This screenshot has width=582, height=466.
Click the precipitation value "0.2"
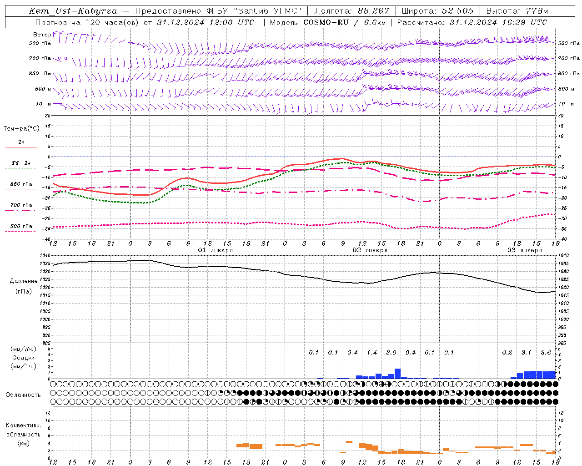coord(507,353)
